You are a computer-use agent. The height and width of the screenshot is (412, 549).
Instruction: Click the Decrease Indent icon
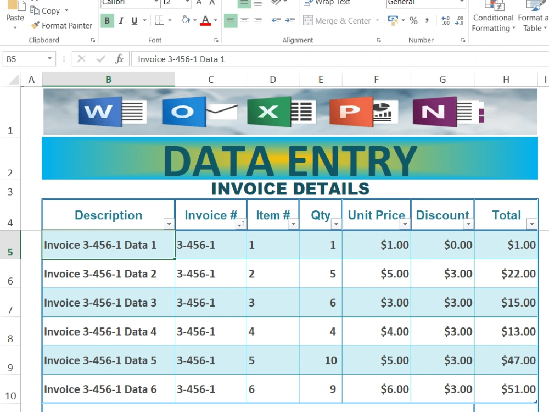[277, 21]
